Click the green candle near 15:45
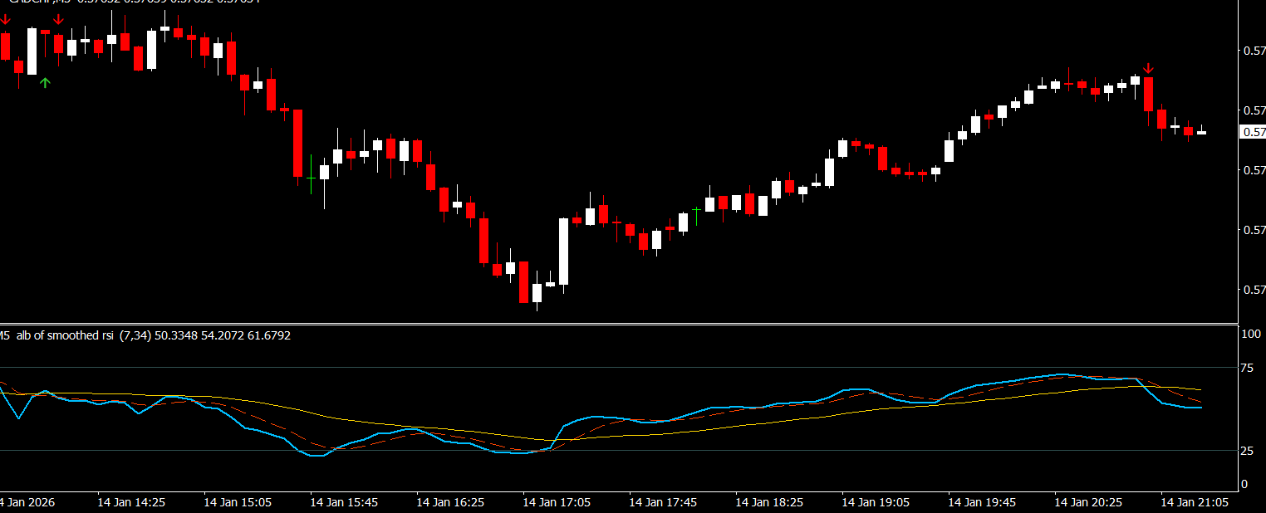 (311, 177)
